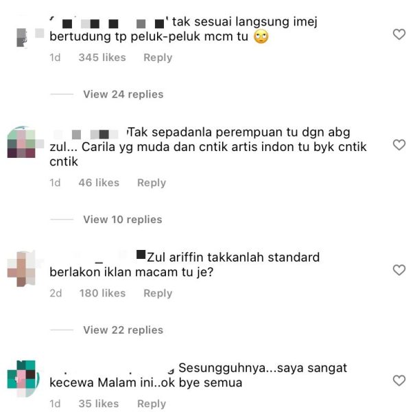
Task: Tap heart on 'Tak sepadanla perempuan' comment
Action: 399,145
